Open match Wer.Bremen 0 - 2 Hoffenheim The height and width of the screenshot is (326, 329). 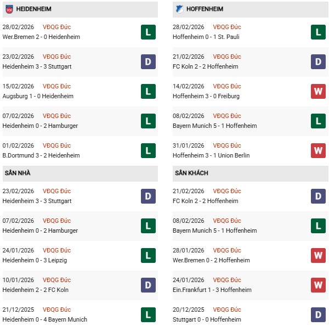(x=212, y=260)
